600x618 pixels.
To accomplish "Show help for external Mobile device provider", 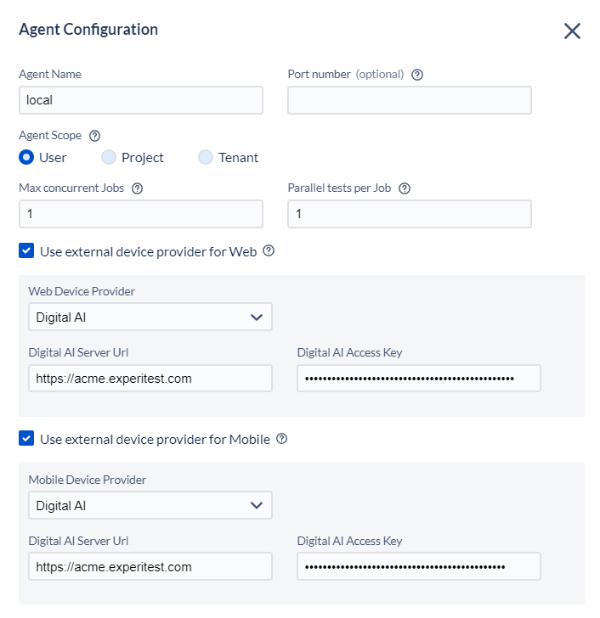I will [281, 438].
